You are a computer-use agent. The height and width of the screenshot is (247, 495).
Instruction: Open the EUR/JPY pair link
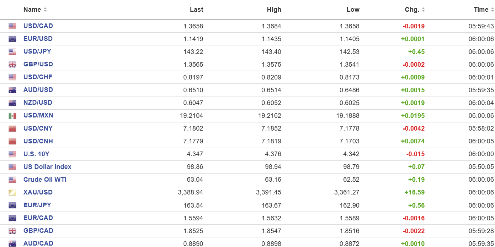tap(37, 205)
